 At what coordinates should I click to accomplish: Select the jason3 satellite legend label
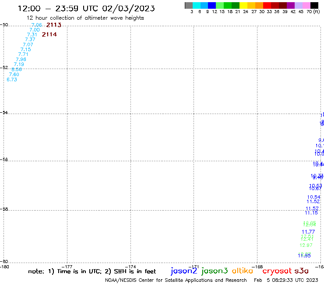point(215,271)
